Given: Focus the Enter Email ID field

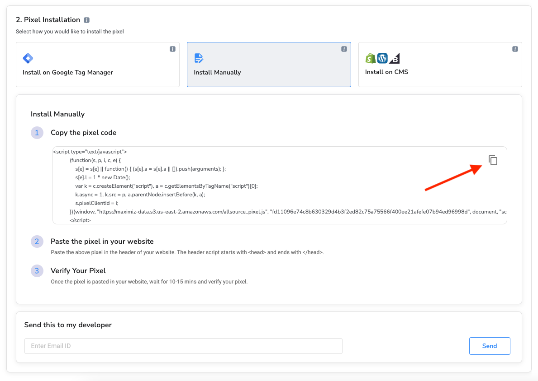Looking at the screenshot, I should click(x=184, y=346).
